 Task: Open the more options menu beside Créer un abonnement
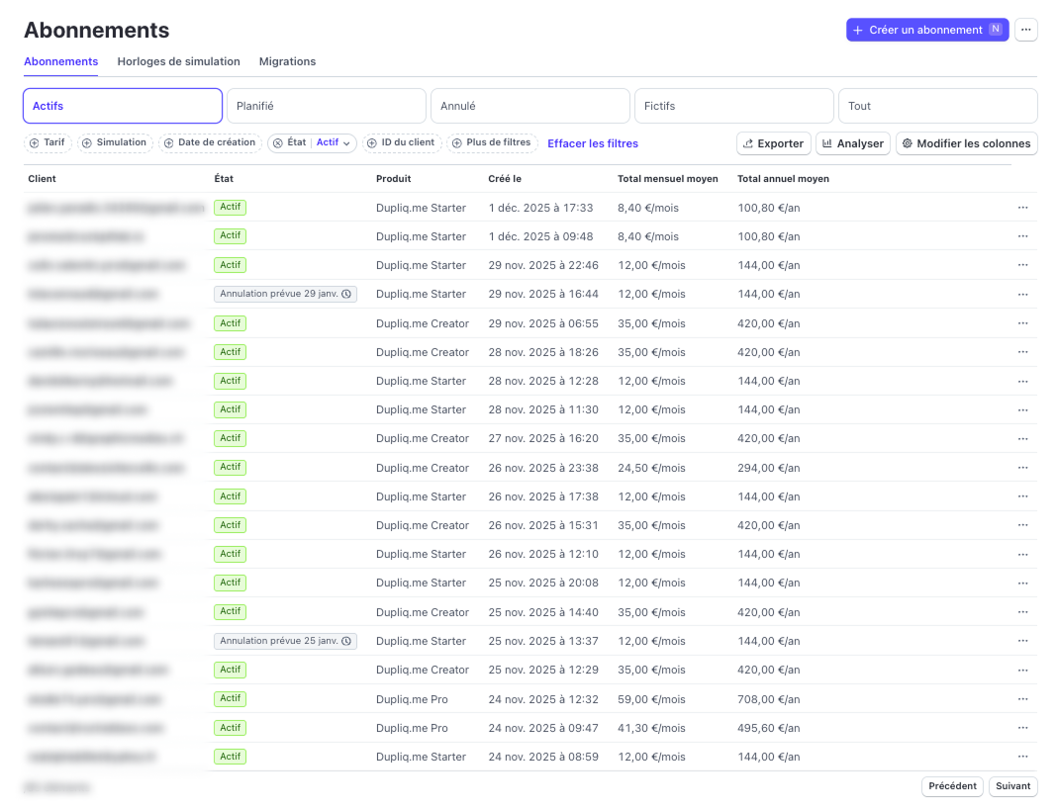coord(1026,30)
